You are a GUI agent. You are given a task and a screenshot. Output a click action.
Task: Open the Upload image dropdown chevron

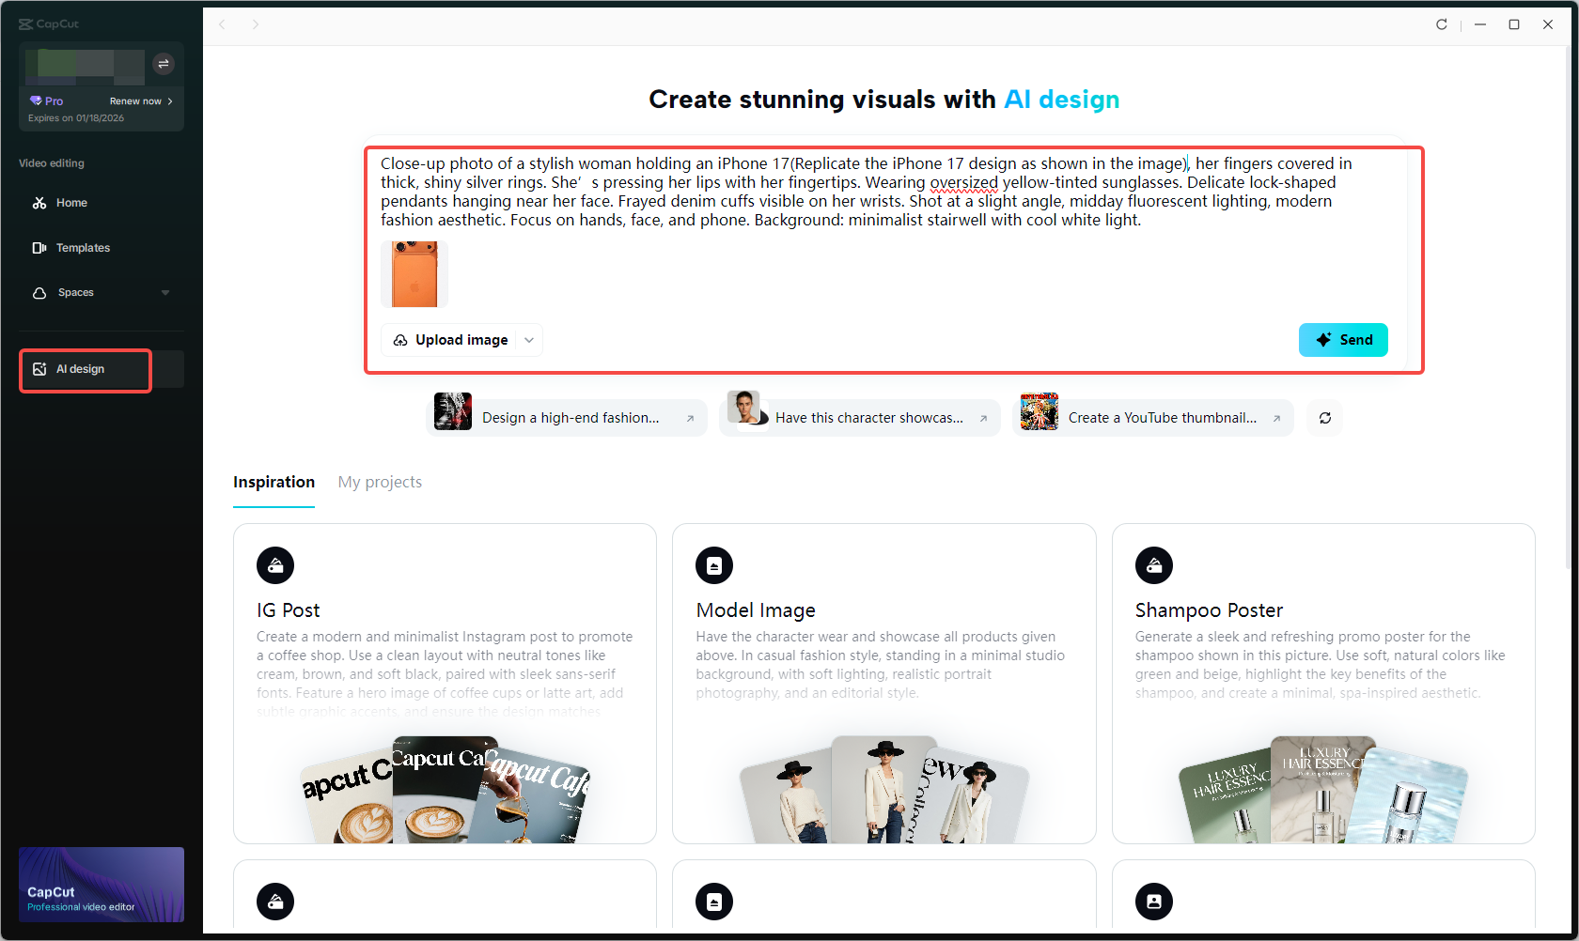pyautogui.click(x=529, y=340)
